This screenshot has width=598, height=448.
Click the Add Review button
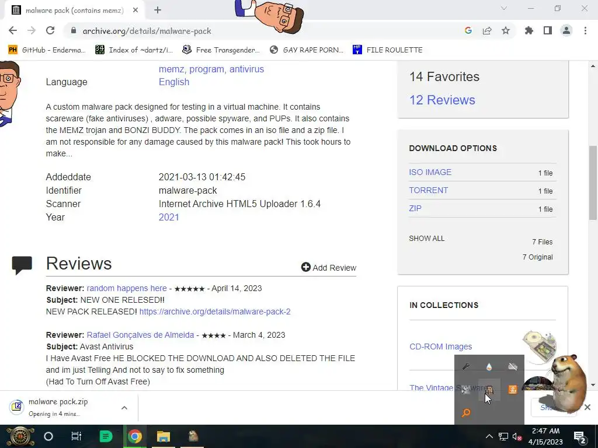pyautogui.click(x=328, y=267)
